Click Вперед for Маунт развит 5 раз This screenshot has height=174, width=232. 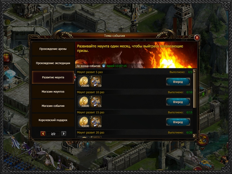(x=178, y=82)
